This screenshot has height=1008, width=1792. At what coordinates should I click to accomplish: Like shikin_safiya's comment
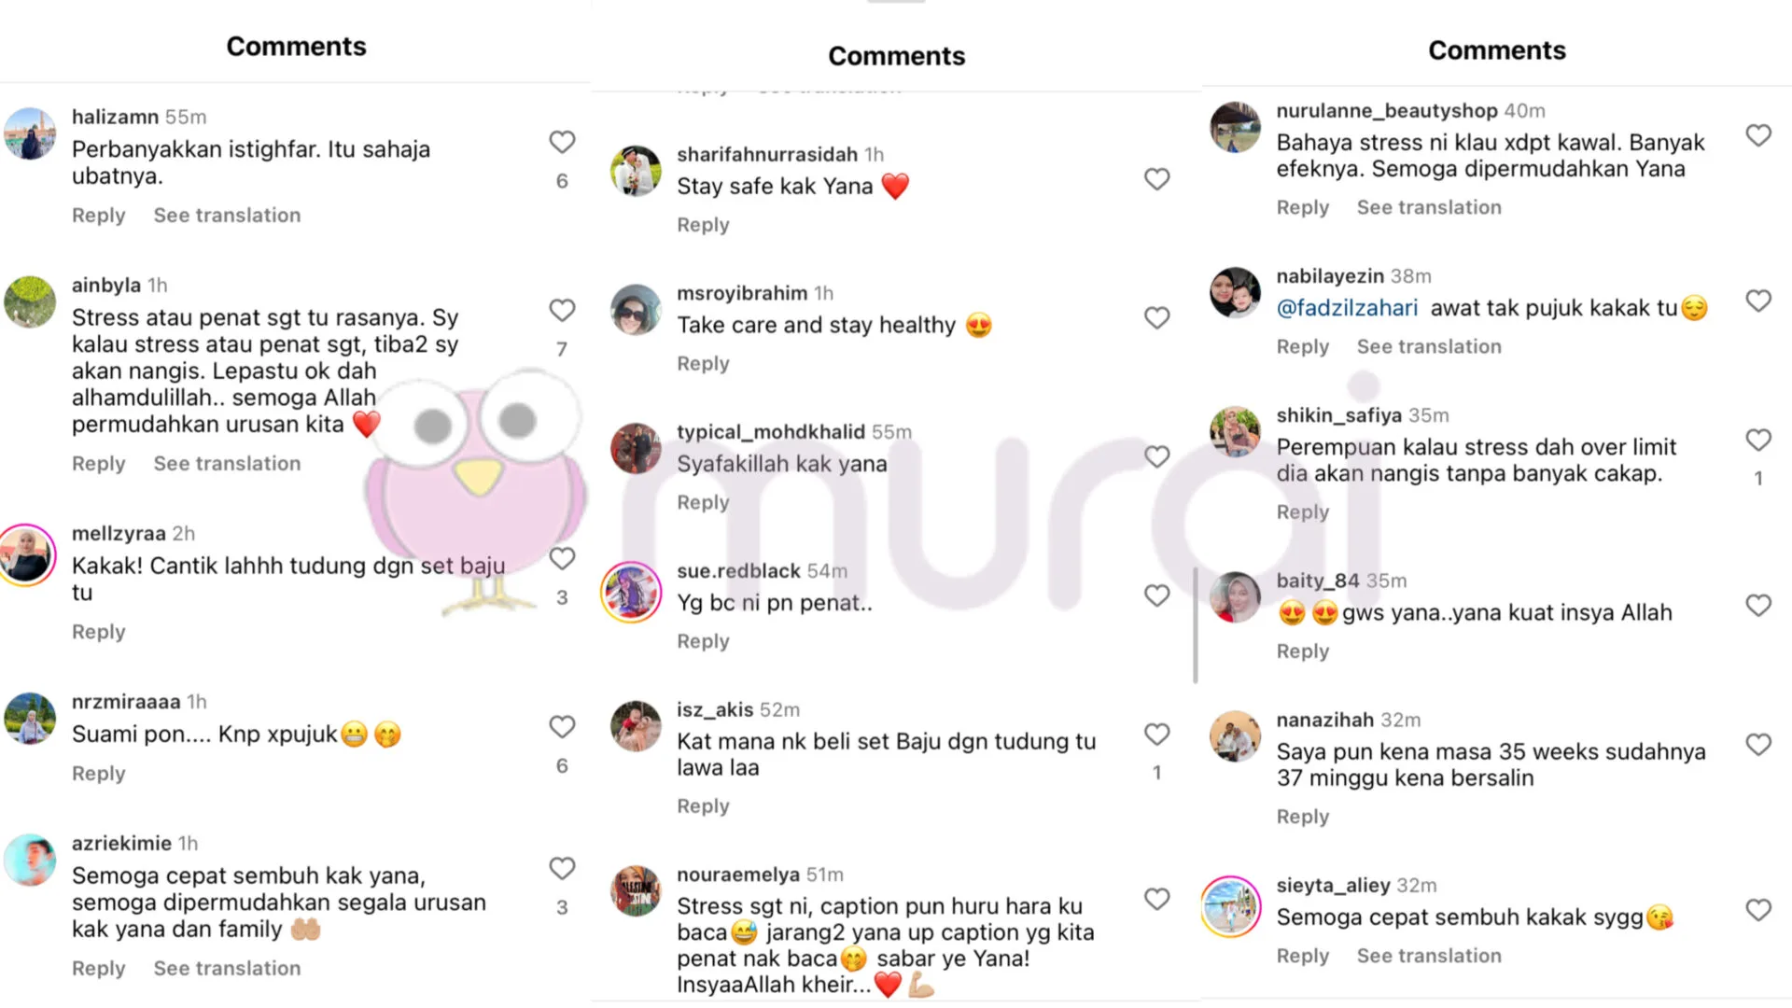click(x=1758, y=440)
